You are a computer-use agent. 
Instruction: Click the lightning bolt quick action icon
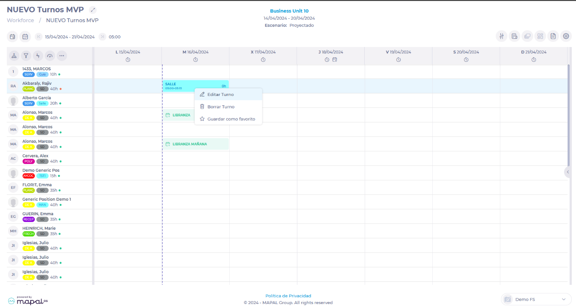[x=38, y=56]
